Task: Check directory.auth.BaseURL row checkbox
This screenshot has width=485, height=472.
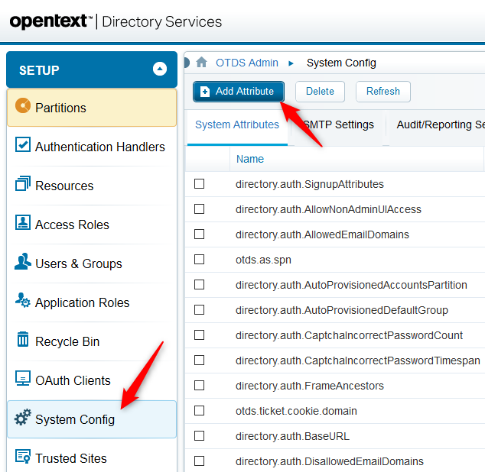Action: 199,436
